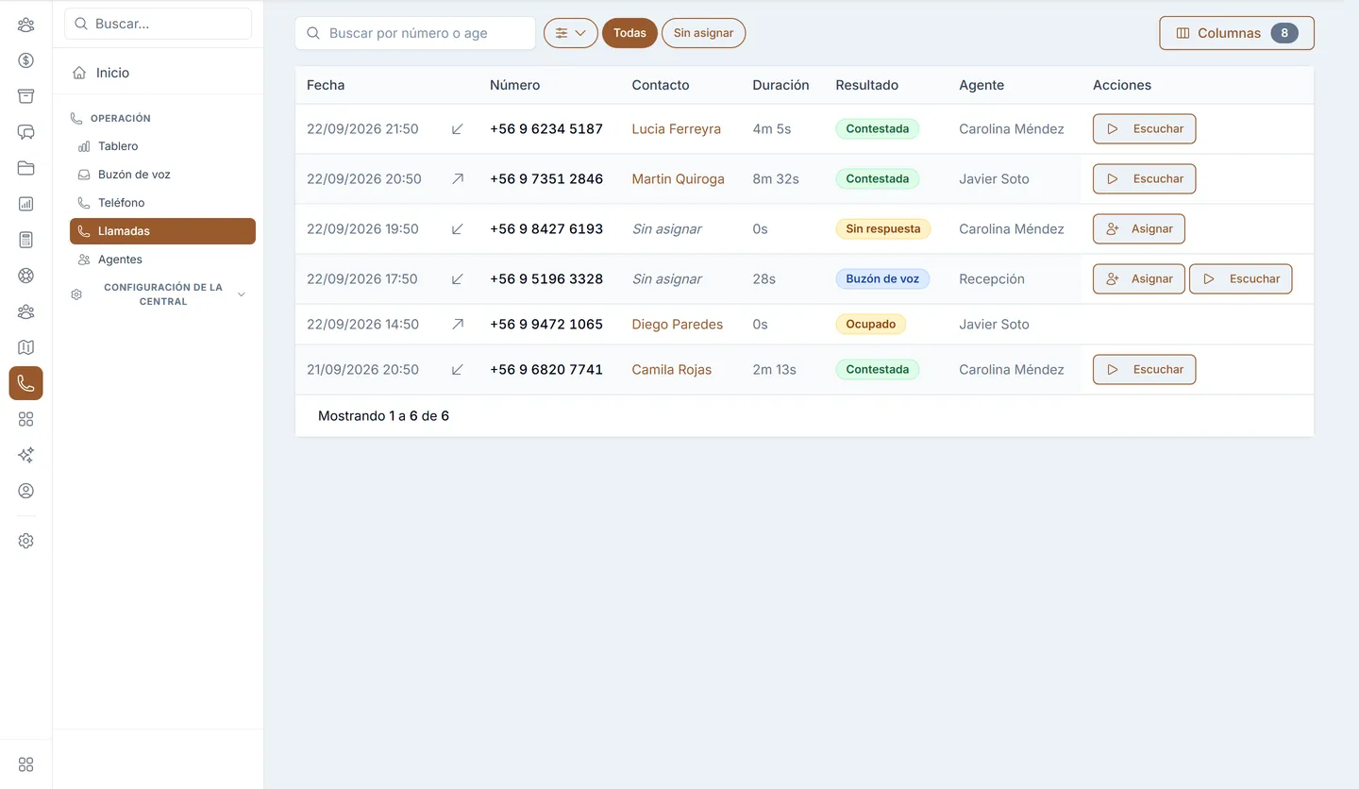Focus the sidebar Buscar search field
This screenshot has width=1359, height=789.
(158, 24)
